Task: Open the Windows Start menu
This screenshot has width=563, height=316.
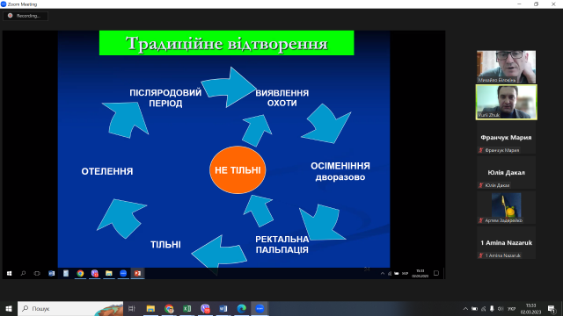Action: [x=9, y=308]
